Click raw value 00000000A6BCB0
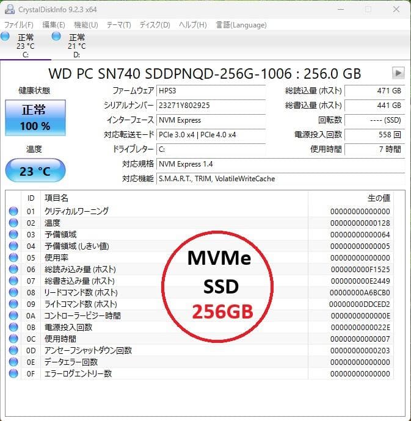Screen dimensions: 411x421 click(x=360, y=292)
